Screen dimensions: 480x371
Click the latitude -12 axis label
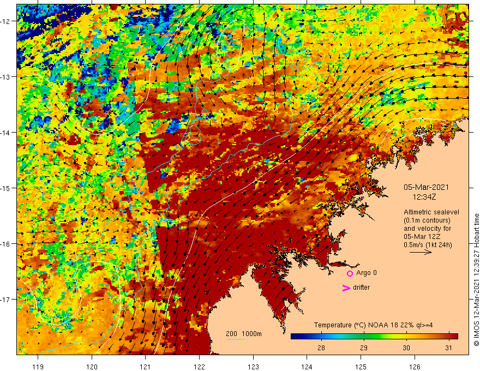[x=5, y=21]
